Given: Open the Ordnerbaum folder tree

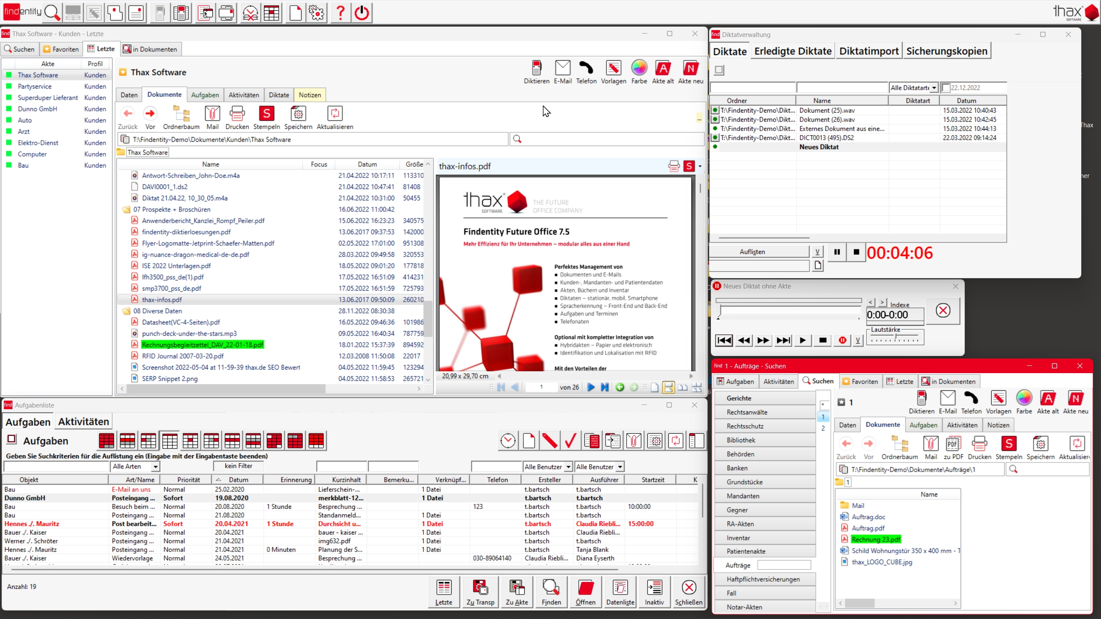Looking at the screenshot, I should pyautogui.click(x=181, y=114).
